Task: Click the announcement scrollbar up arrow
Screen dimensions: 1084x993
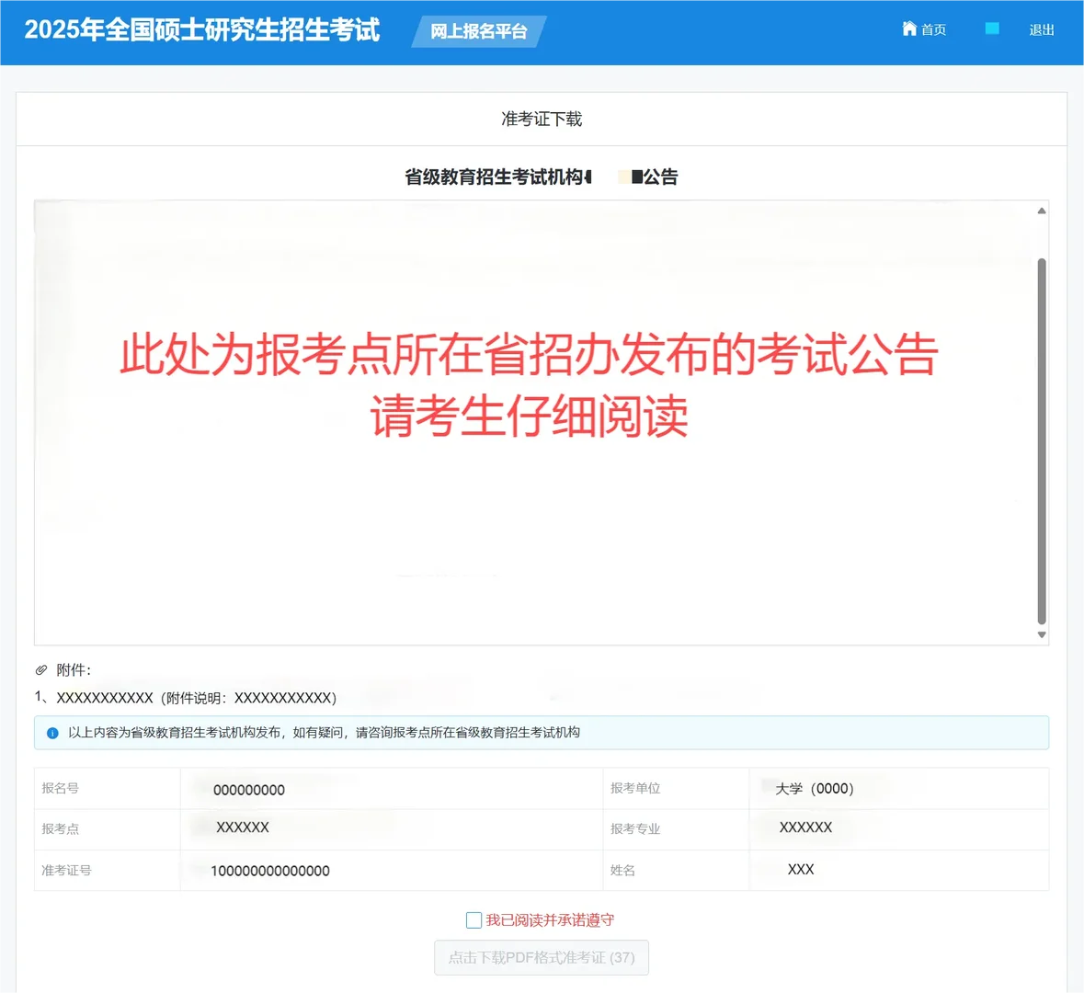Action: click(1041, 209)
